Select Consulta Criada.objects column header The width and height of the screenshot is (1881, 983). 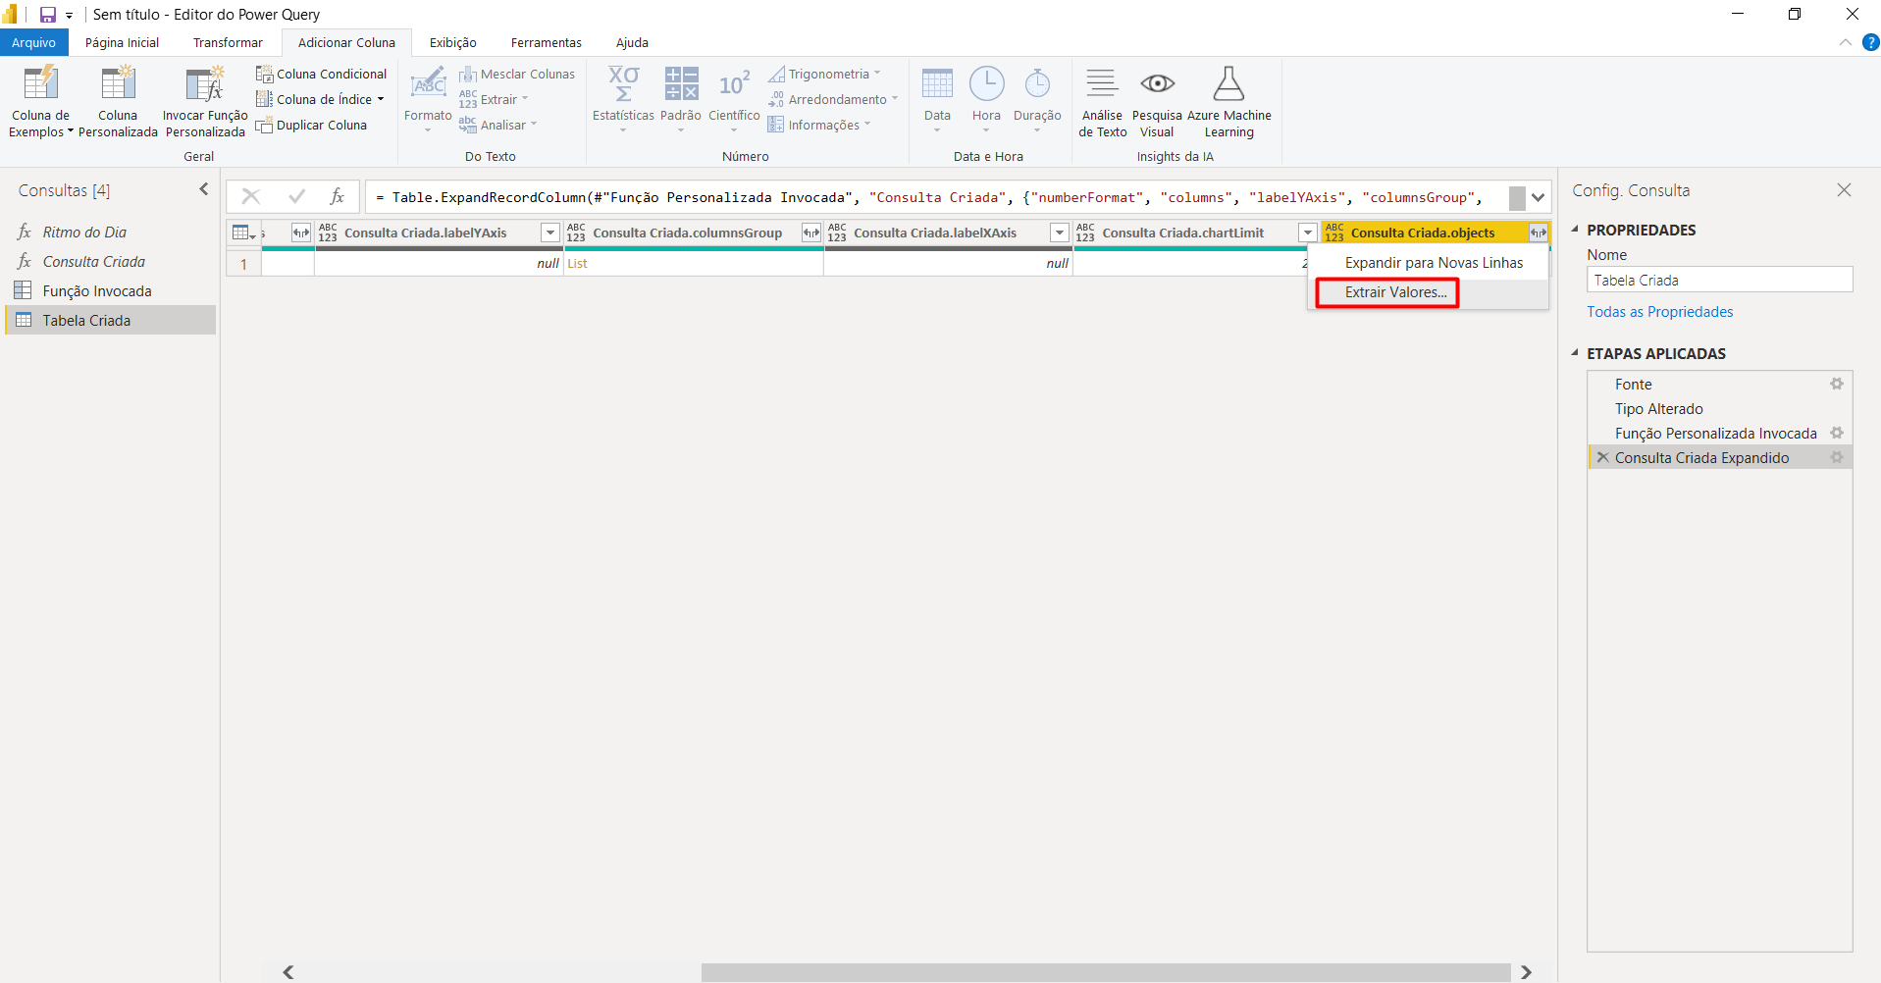(1423, 233)
